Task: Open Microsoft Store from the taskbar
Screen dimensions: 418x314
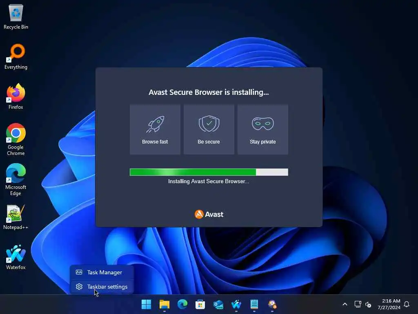Action: pos(200,304)
